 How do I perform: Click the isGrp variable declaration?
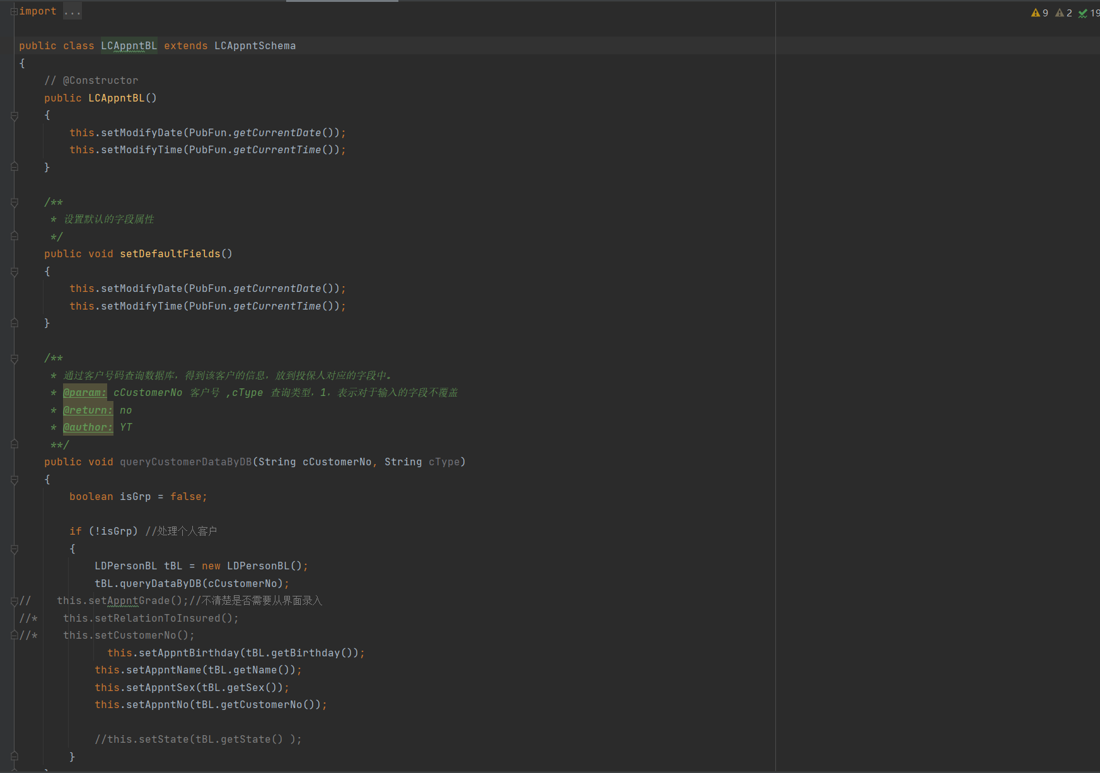(136, 497)
